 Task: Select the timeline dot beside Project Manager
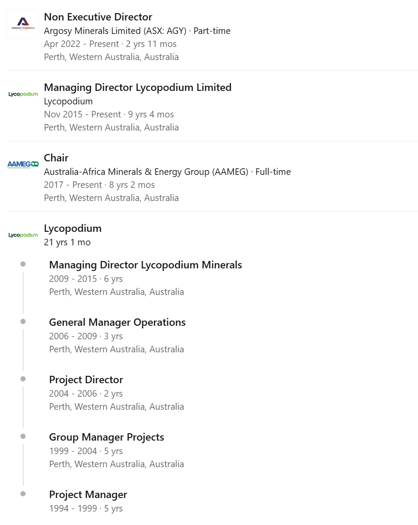point(23,494)
